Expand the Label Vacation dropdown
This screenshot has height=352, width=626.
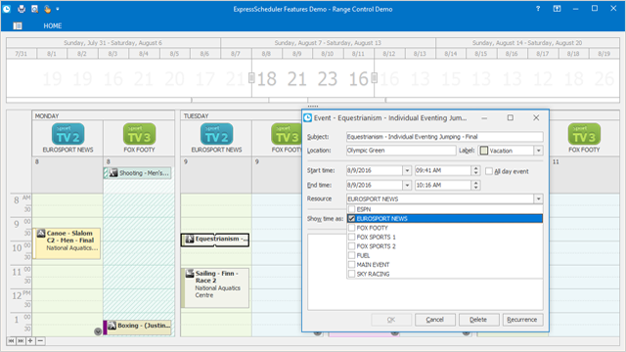pyautogui.click(x=539, y=151)
